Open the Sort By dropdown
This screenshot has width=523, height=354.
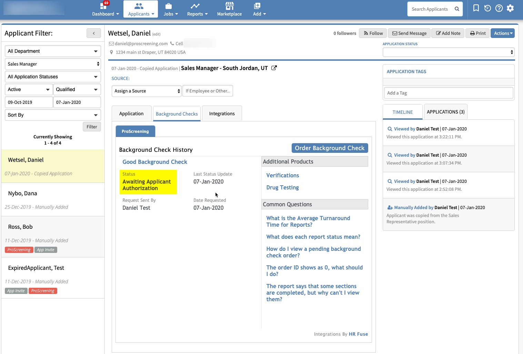(x=53, y=115)
